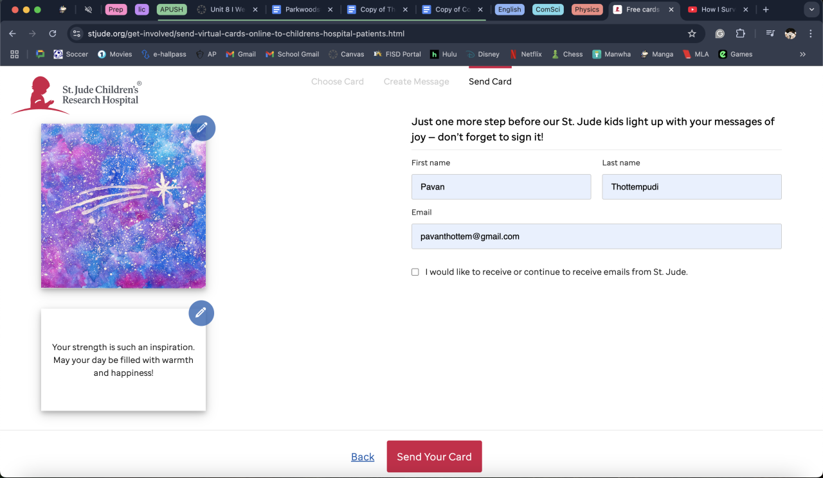This screenshot has width=823, height=478.
Task: Open the e-hallpass bookmark
Action: pyautogui.click(x=163, y=54)
